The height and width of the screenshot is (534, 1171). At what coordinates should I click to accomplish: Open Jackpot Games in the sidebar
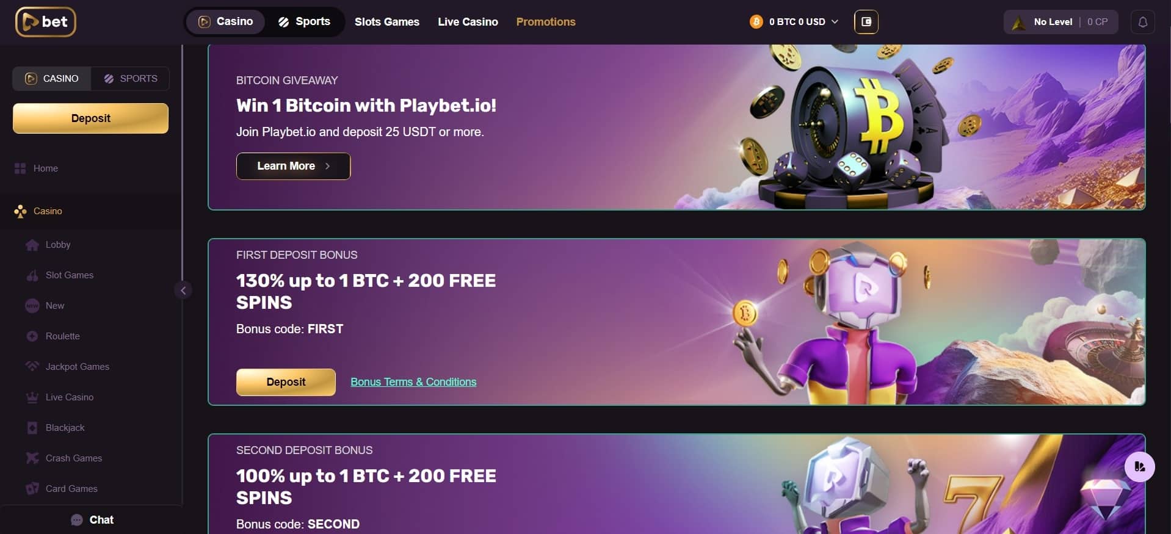77,367
